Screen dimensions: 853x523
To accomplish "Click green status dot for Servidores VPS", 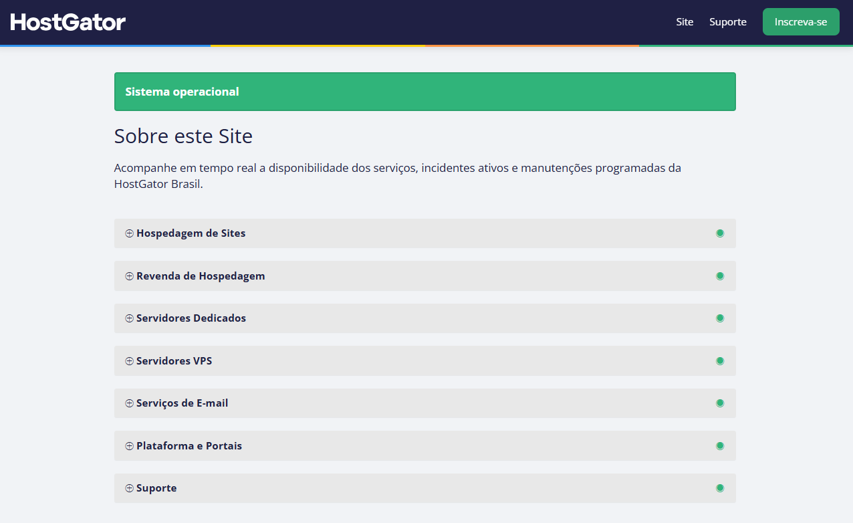I will [720, 360].
